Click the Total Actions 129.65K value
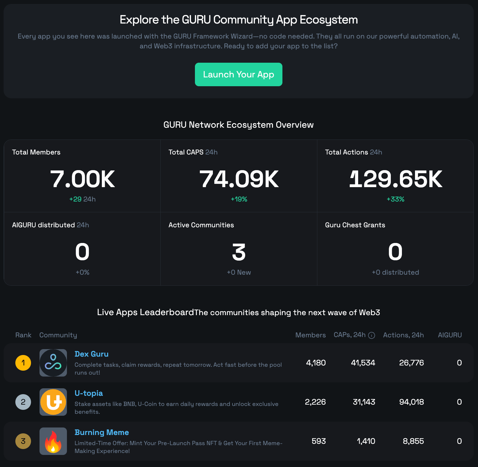This screenshot has width=478, height=467. pos(395,179)
